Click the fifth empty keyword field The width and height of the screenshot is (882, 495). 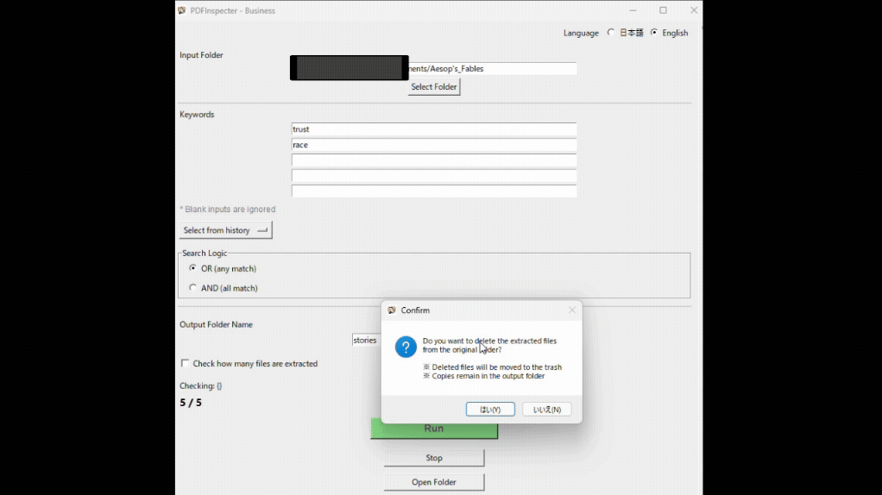click(x=434, y=191)
